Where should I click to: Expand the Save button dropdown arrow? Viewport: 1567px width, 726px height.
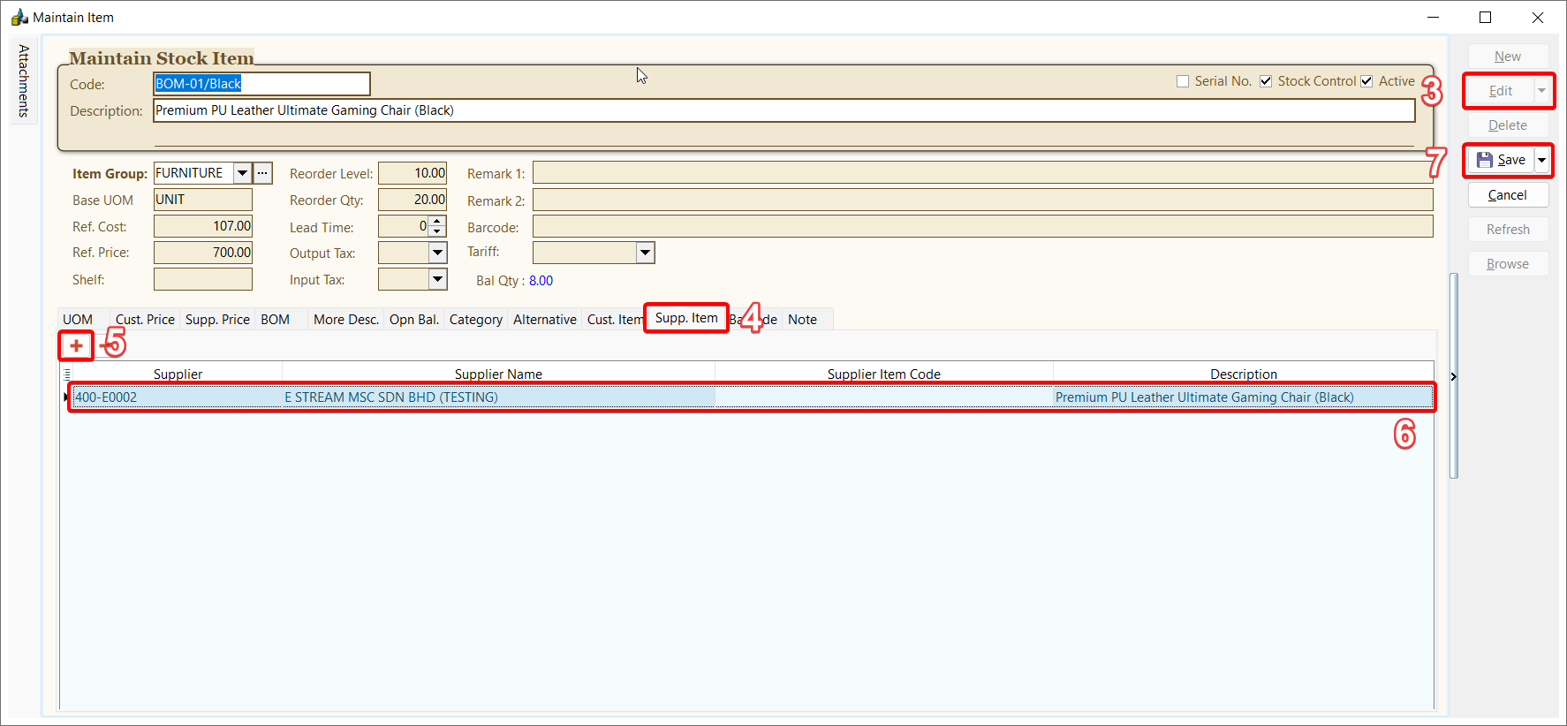1541,160
